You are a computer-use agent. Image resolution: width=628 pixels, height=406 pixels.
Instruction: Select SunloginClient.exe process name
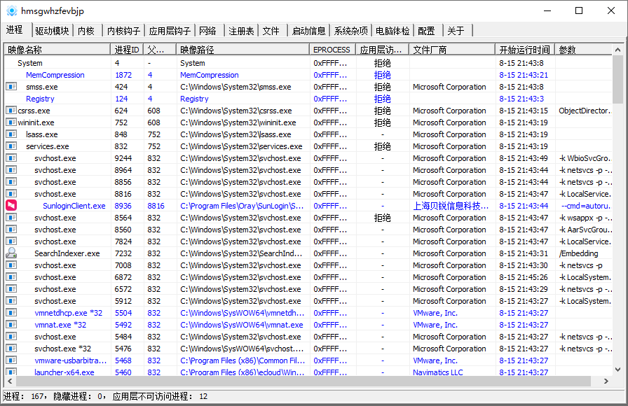74,206
